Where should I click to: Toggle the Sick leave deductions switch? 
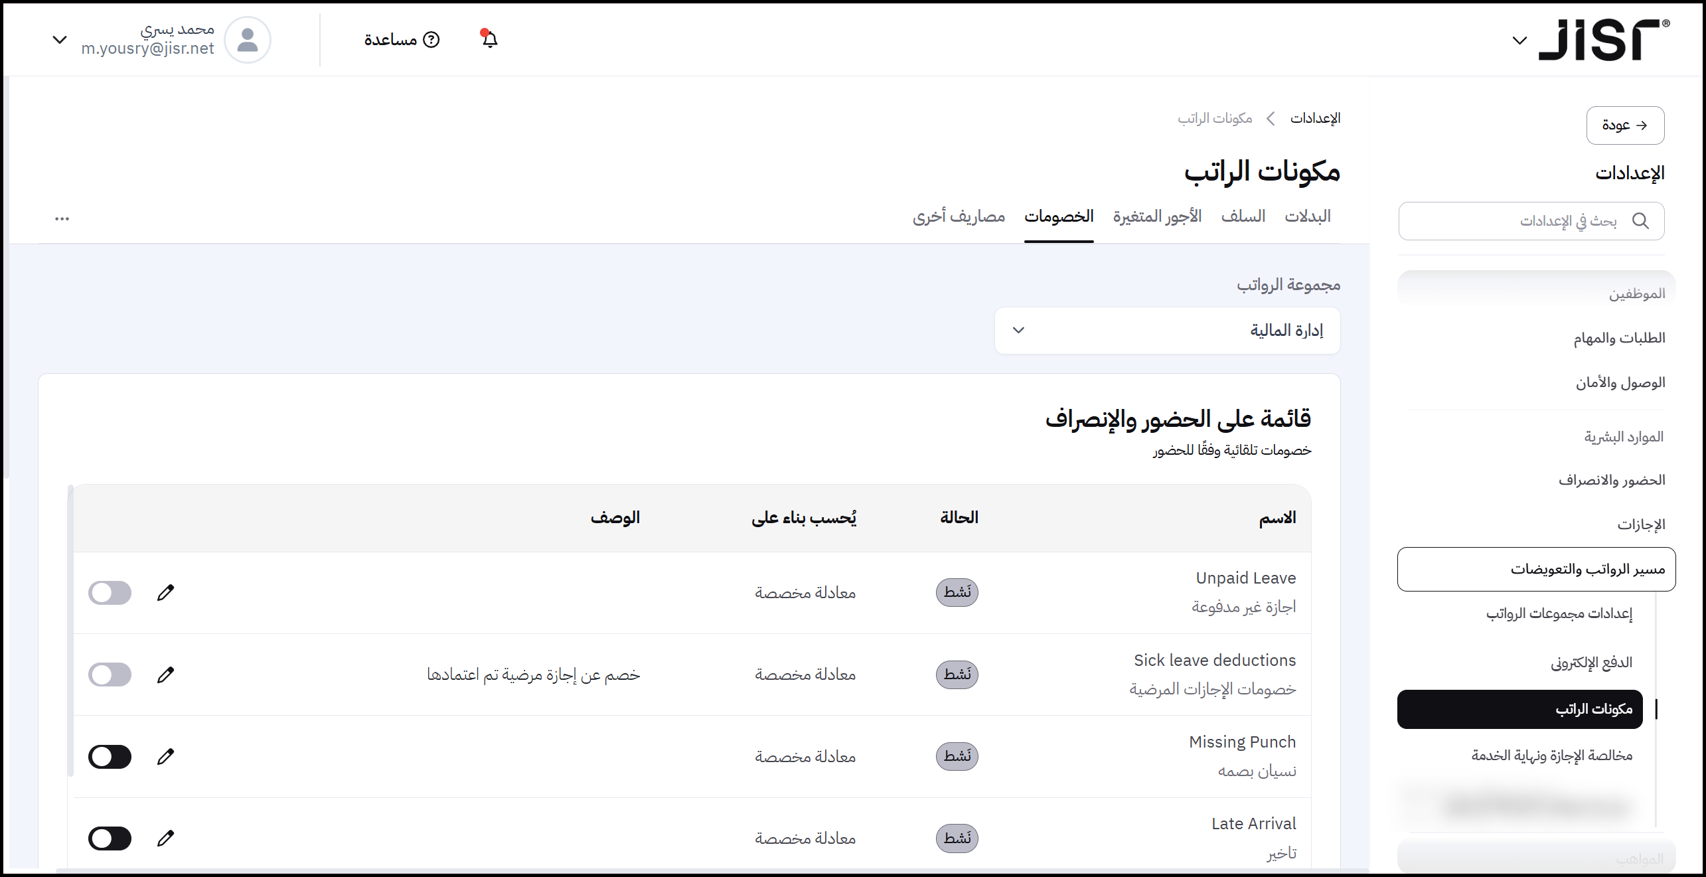(x=110, y=675)
